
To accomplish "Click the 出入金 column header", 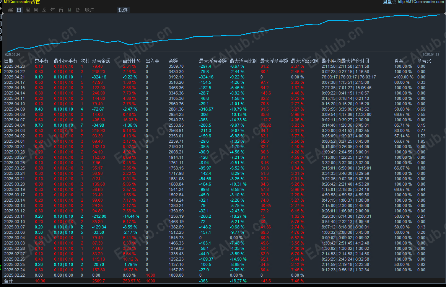I will click(153, 61).
